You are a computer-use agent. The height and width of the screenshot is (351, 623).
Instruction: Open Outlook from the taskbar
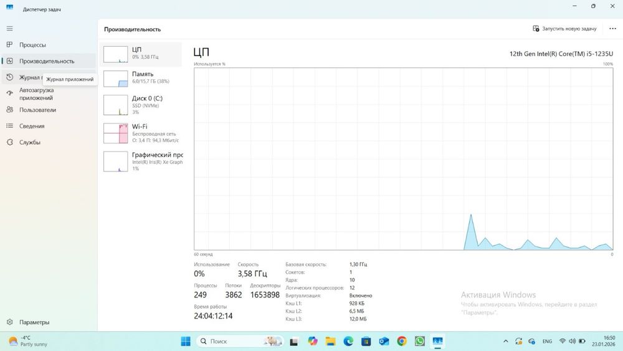384,341
